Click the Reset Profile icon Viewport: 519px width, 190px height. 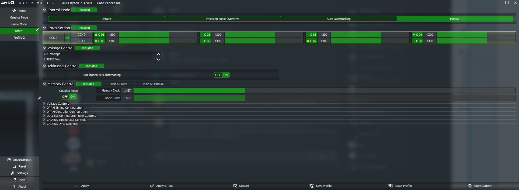coord(391,186)
